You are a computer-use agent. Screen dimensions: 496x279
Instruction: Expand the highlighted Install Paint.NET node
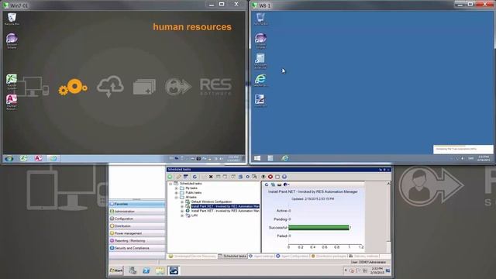tap(182, 206)
